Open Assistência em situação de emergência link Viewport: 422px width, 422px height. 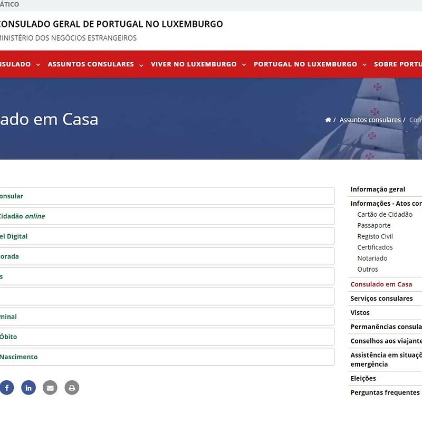386,360
